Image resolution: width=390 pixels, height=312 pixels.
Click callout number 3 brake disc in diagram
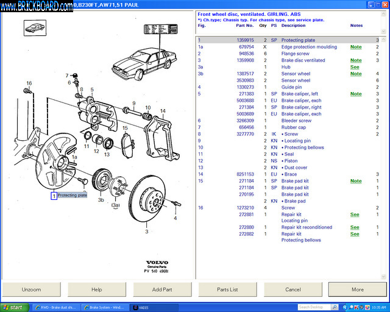(x=146, y=232)
